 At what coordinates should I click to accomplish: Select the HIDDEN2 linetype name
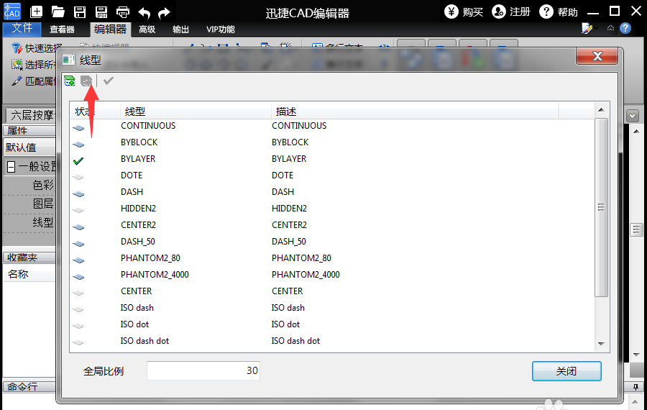(x=138, y=208)
